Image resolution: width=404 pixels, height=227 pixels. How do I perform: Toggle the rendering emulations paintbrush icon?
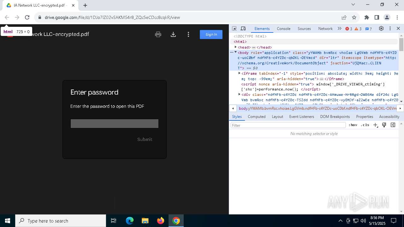(x=384, y=125)
